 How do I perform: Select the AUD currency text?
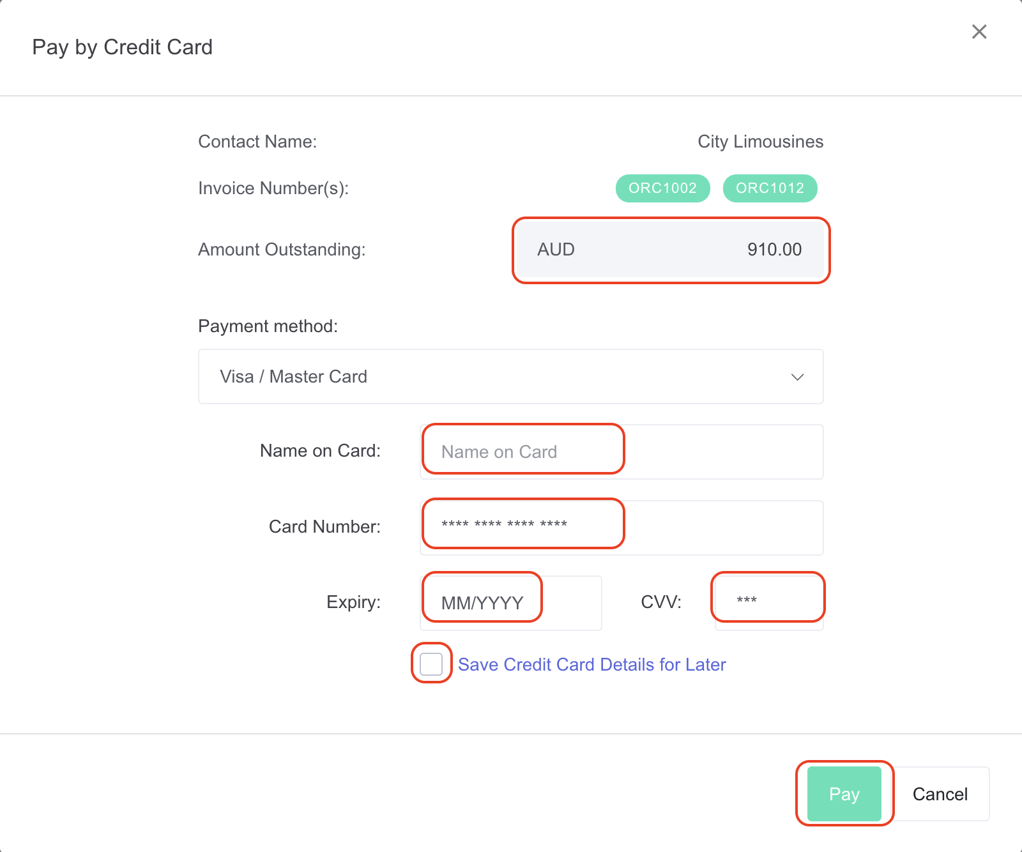pos(556,250)
